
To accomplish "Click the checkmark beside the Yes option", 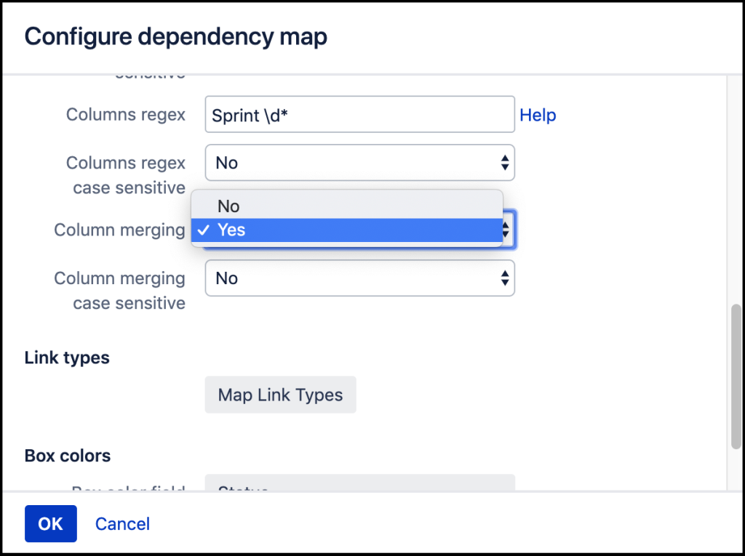I will click(x=204, y=230).
